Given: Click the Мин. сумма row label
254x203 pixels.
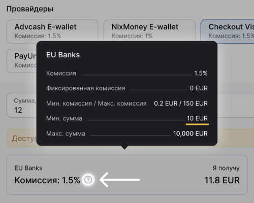Looking at the screenshot, I should (64, 118).
